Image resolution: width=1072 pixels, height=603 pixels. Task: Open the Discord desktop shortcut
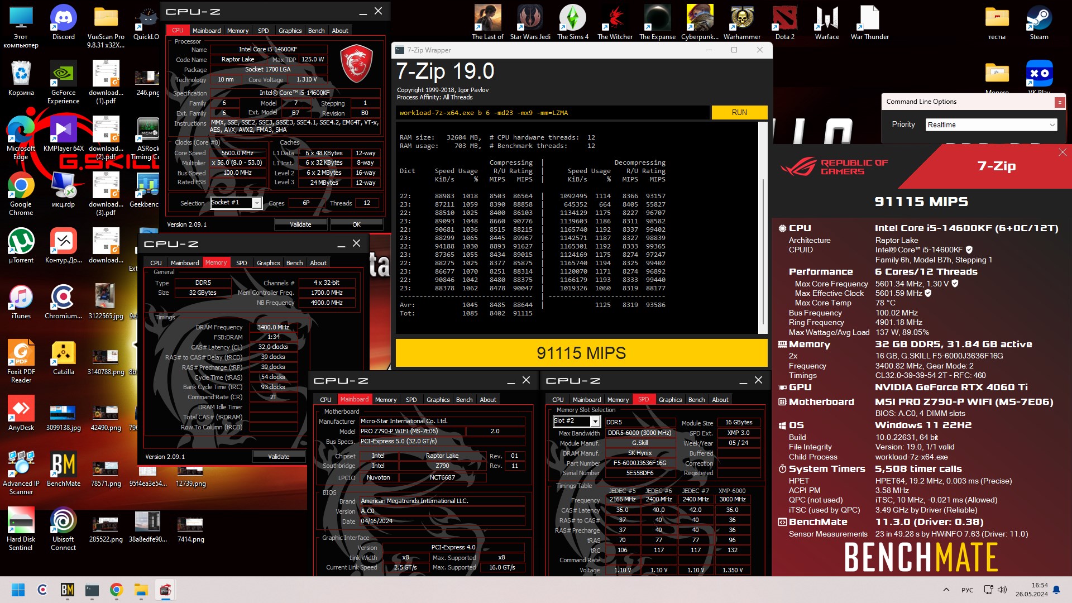[x=63, y=22]
